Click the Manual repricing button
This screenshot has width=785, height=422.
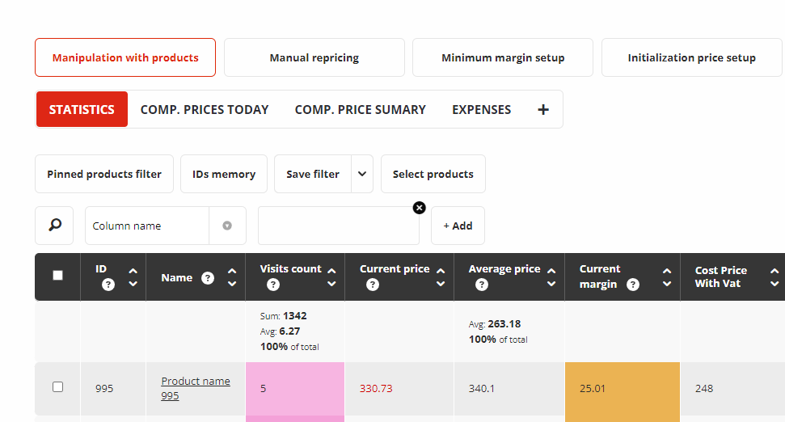coord(314,57)
